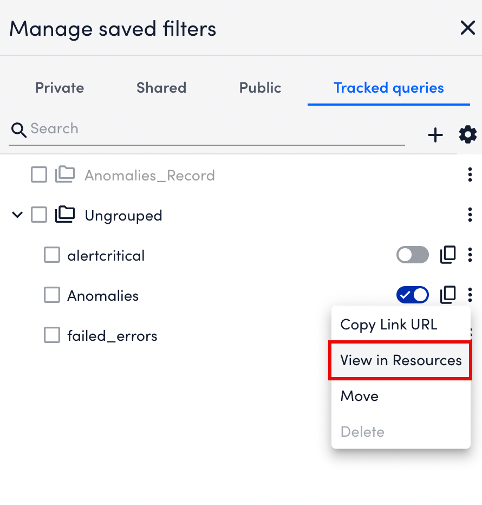Choose Move from the context menu
Viewport: 482px width, 505px height.
click(x=359, y=396)
